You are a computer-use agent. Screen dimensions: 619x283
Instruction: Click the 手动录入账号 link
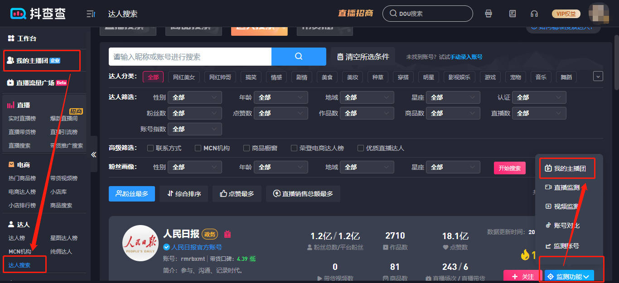pyautogui.click(x=466, y=57)
